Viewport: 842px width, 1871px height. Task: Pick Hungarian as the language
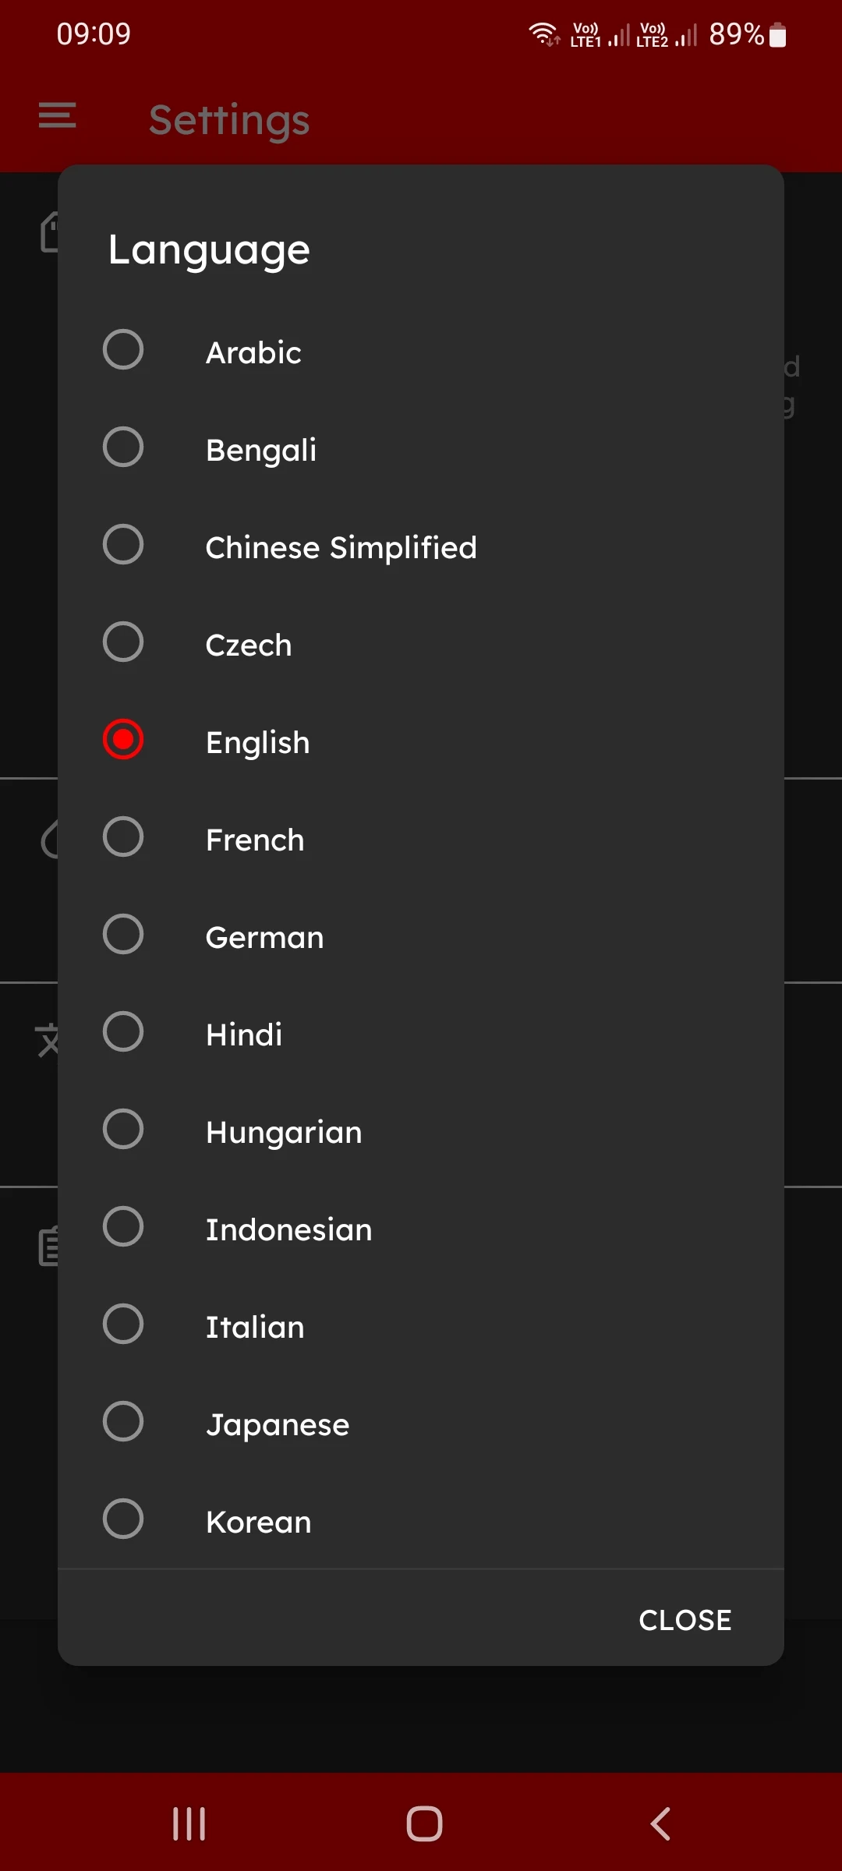(421, 1131)
